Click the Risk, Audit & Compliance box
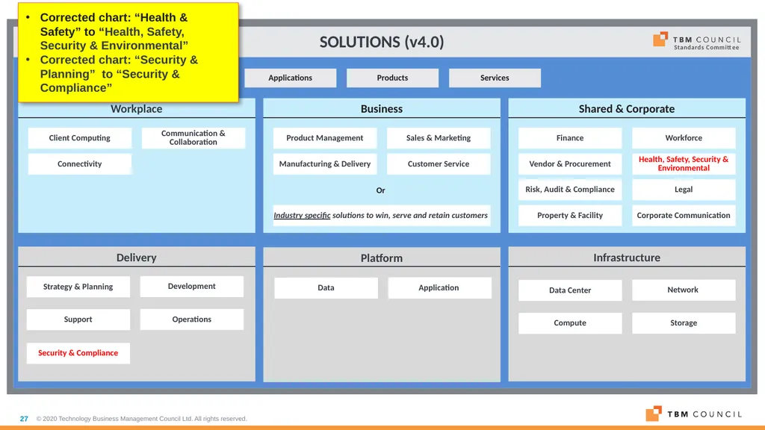This screenshot has height=430, width=765. [x=570, y=190]
